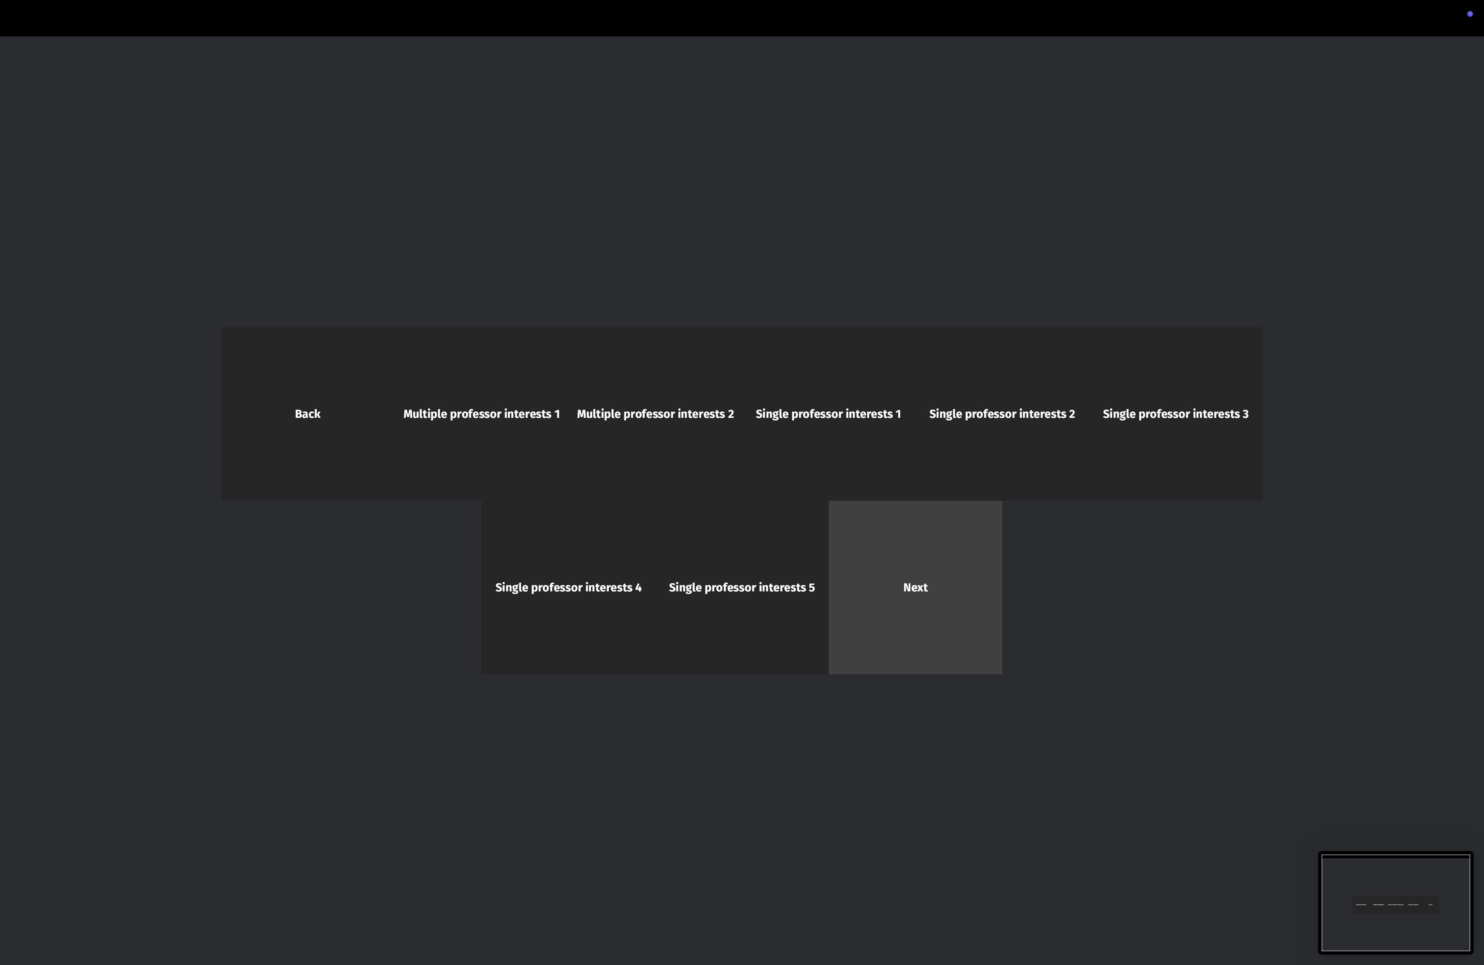Pick Single professor interests 4 tile

[568, 587]
